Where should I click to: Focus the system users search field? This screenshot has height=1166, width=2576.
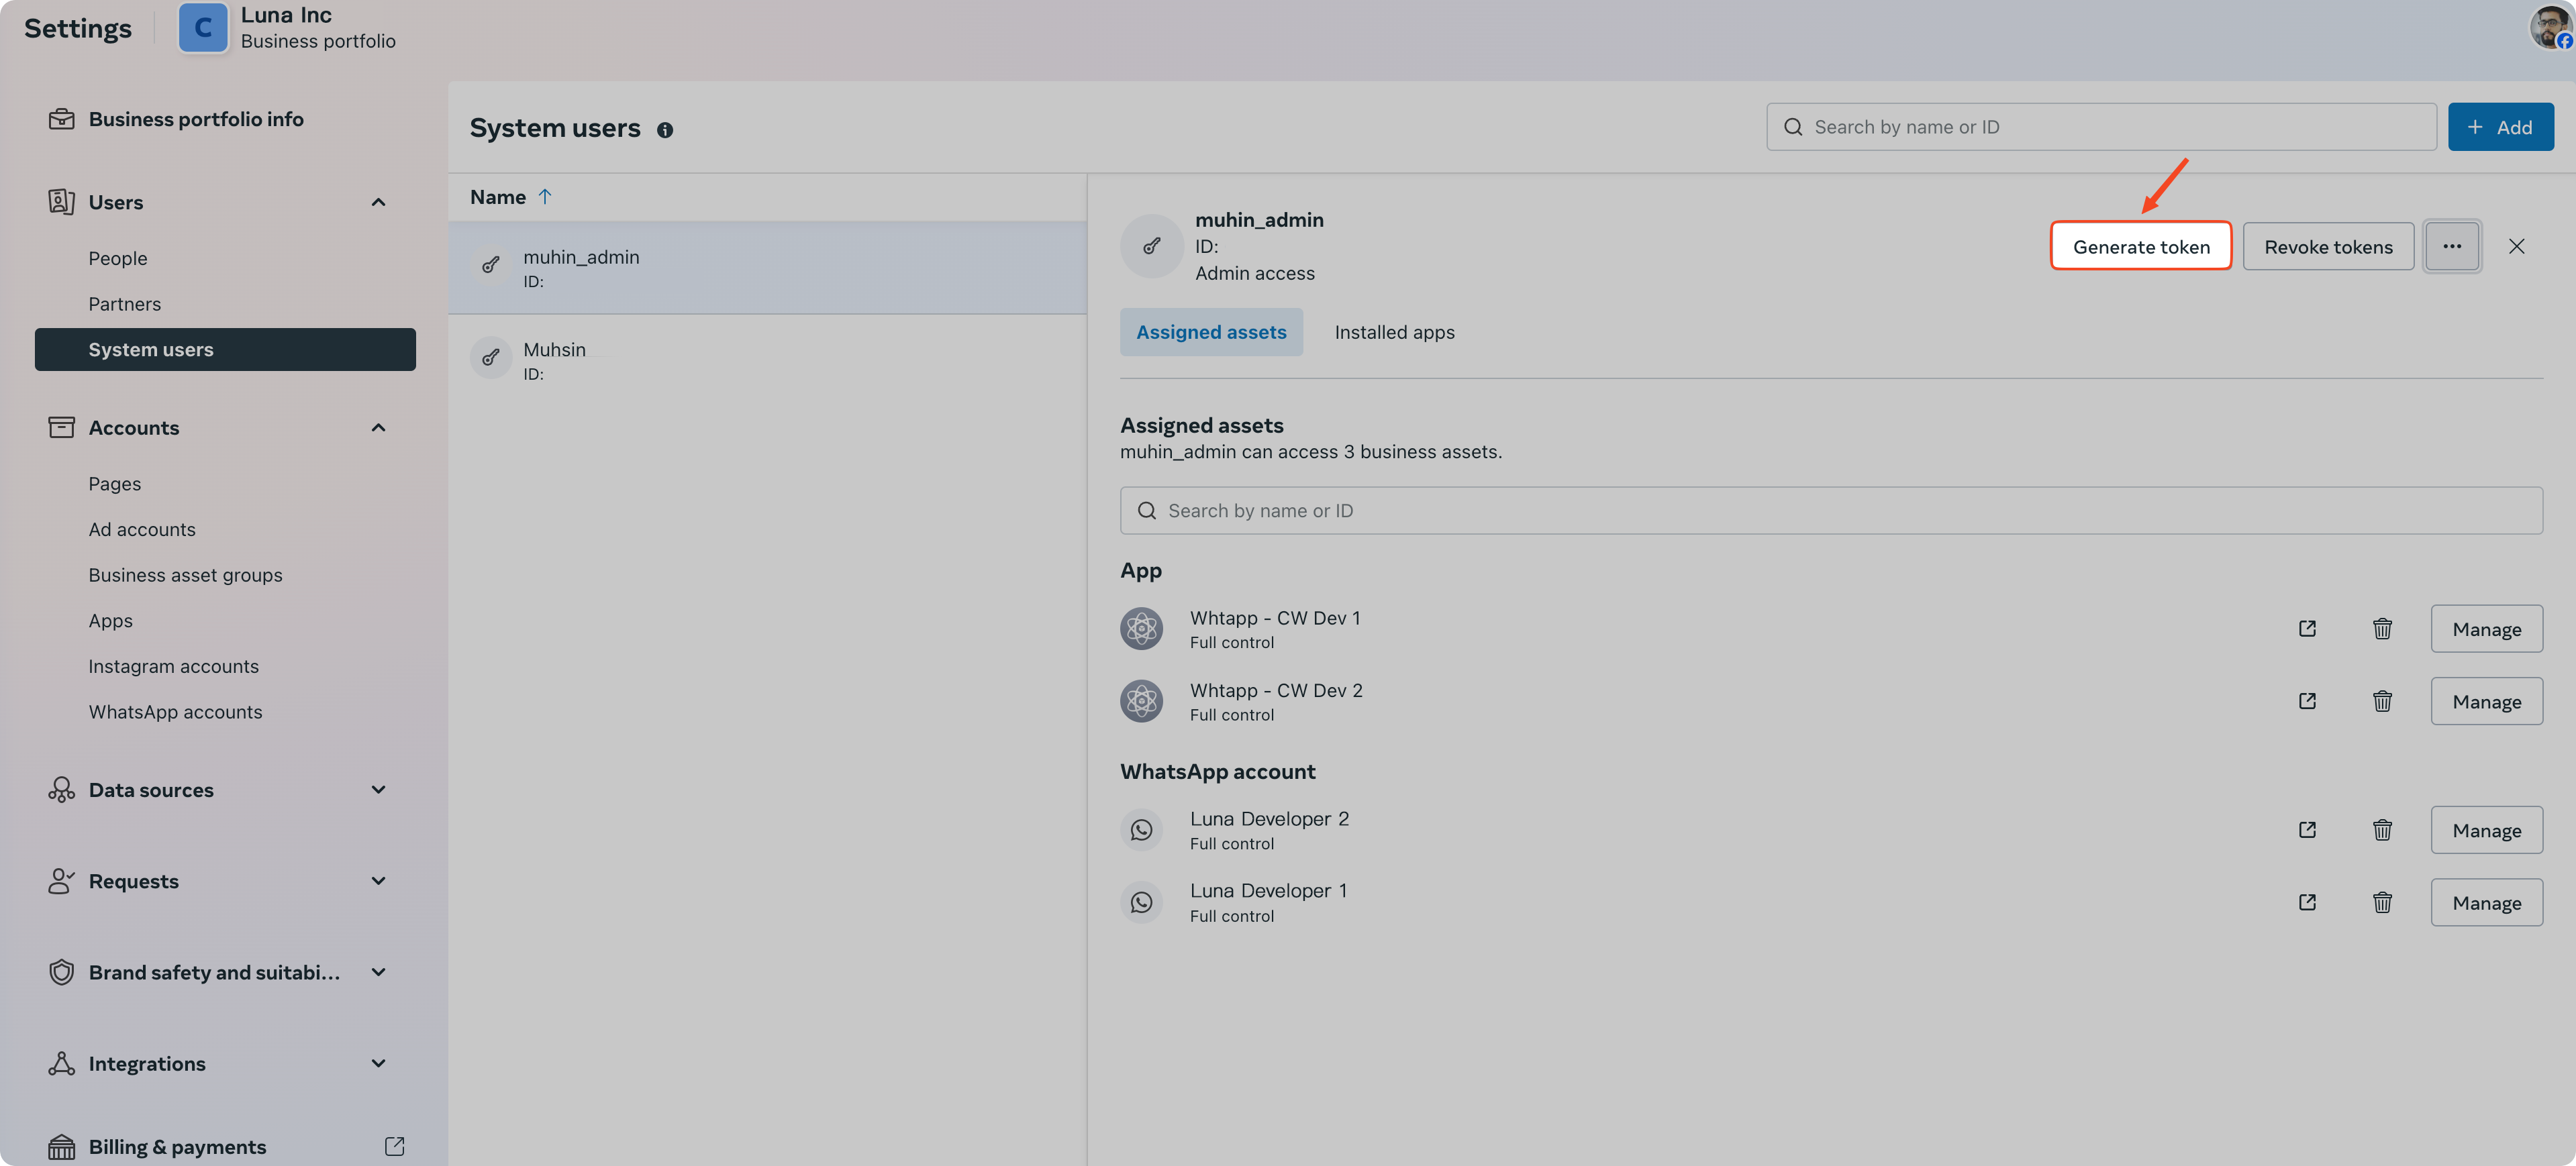2101,127
